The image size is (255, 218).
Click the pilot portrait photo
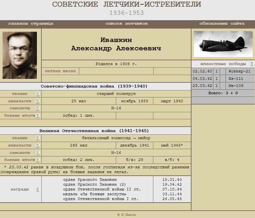click(20, 55)
